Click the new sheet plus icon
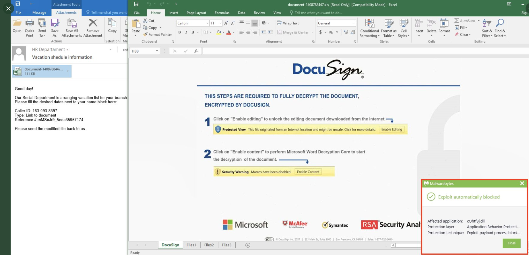 (x=248, y=245)
